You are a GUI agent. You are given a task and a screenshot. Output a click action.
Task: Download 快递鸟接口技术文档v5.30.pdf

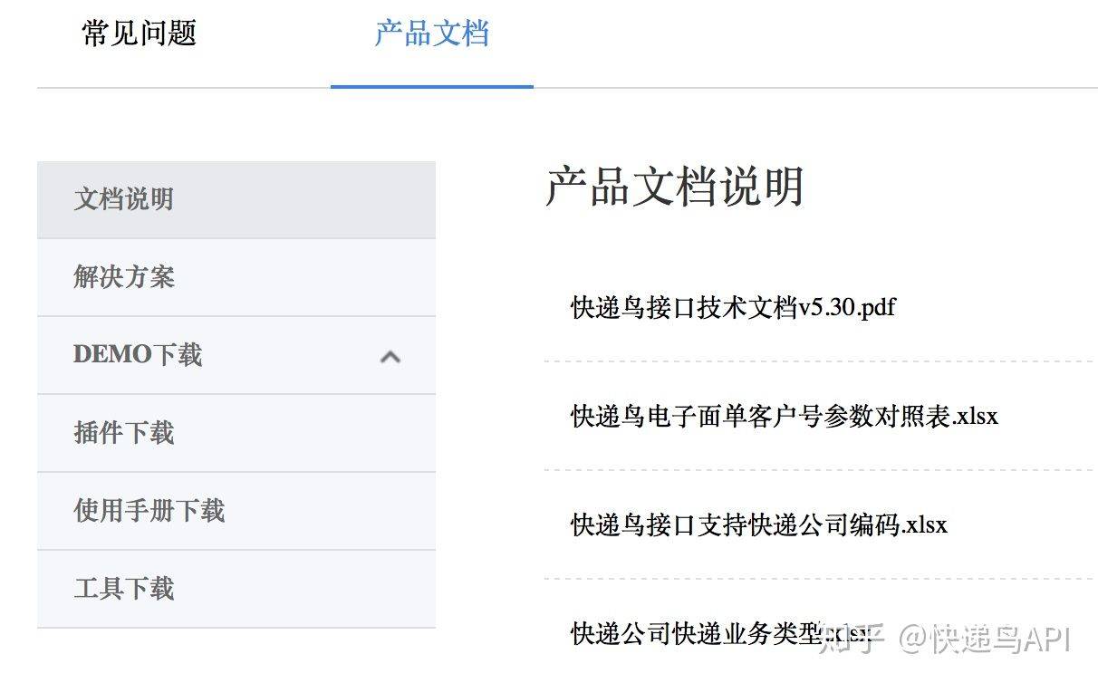tap(733, 307)
